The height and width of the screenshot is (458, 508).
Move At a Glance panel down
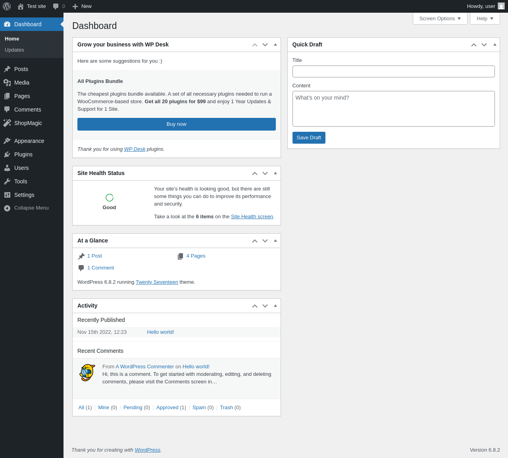265,241
